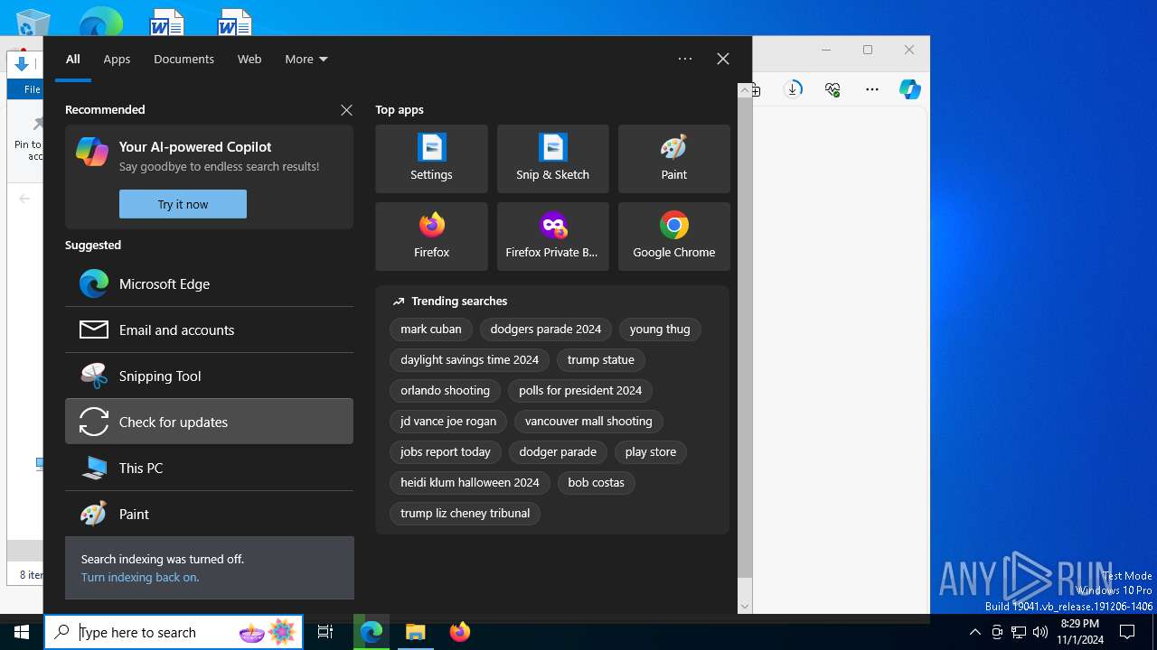This screenshot has height=650, width=1157.
Task: Open network status tray icon
Action: click(x=1019, y=632)
